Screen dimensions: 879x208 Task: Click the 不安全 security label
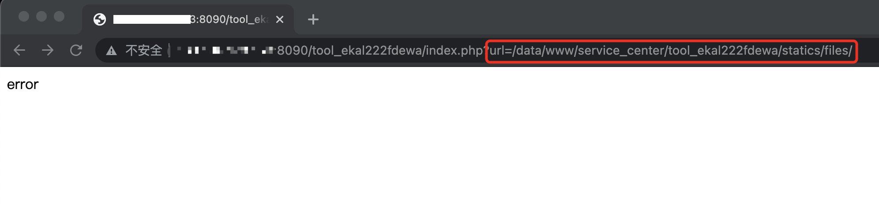(144, 51)
